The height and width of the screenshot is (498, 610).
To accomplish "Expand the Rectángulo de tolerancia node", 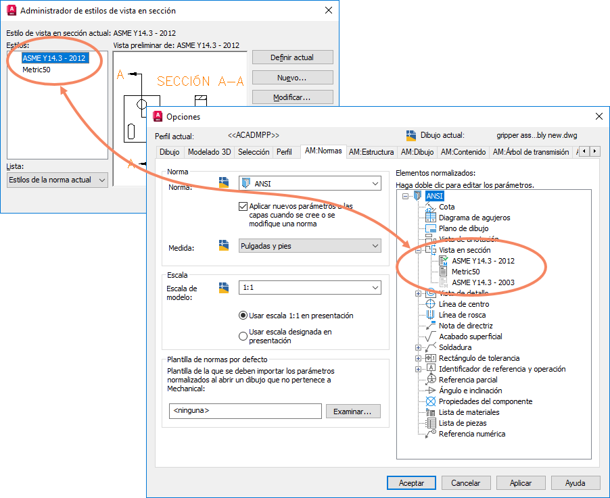I will [418, 358].
